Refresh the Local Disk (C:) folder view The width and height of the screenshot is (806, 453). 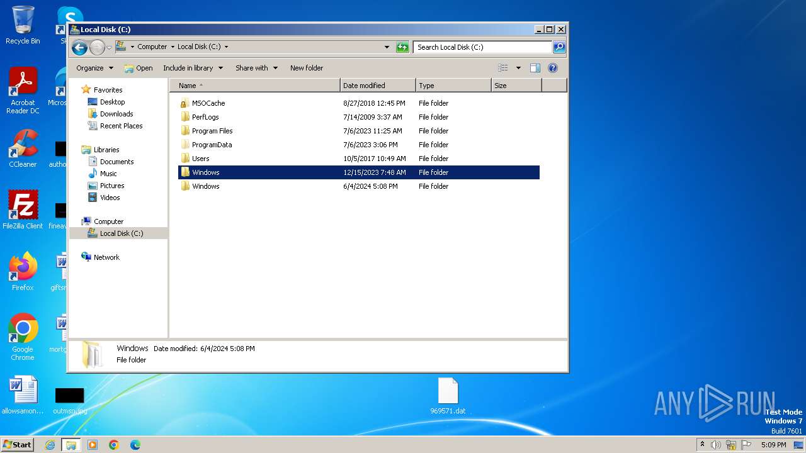tap(402, 47)
